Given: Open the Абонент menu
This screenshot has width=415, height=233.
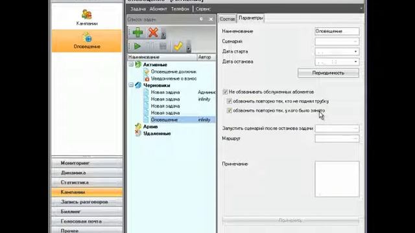Looking at the screenshot, I should [158, 9].
